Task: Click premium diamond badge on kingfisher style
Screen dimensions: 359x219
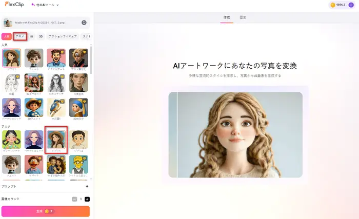Action: [62, 102]
